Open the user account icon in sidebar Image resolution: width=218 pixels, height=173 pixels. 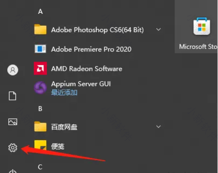pyautogui.click(x=13, y=70)
